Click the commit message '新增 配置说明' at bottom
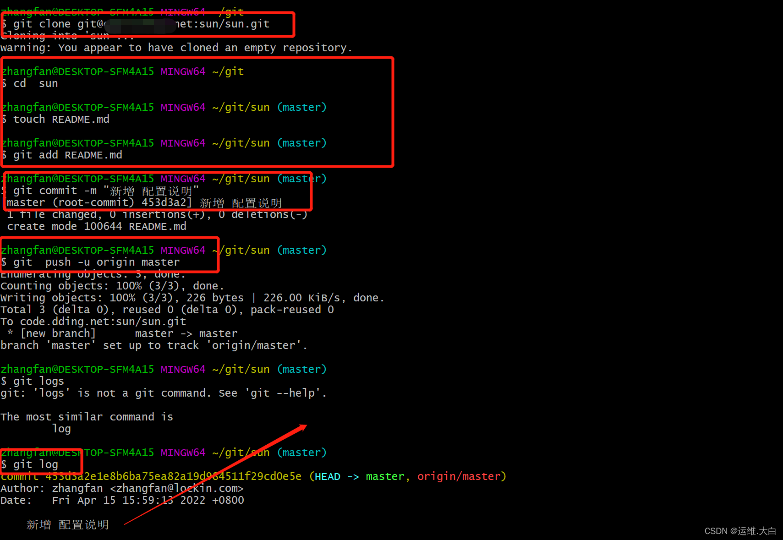Image resolution: width=783 pixels, height=540 pixels. (x=68, y=524)
